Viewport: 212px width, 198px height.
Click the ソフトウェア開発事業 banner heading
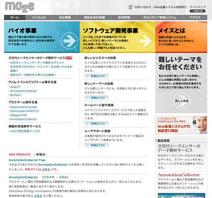coord(111,31)
